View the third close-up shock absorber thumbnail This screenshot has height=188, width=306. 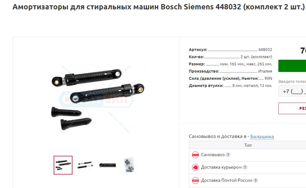[x=107, y=165]
